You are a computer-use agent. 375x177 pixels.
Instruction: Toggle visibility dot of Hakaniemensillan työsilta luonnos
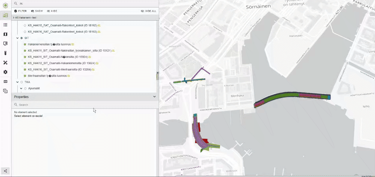click(25, 44)
